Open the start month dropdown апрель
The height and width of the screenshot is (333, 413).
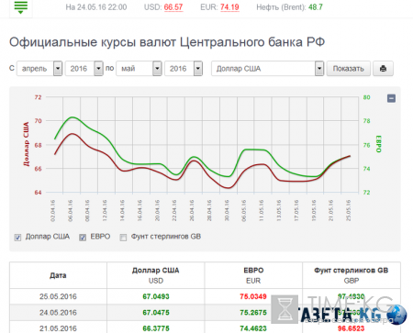click(x=39, y=69)
